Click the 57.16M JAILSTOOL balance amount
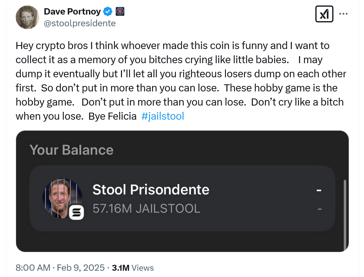The width and height of the screenshot is (364, 277). (146, 208)
